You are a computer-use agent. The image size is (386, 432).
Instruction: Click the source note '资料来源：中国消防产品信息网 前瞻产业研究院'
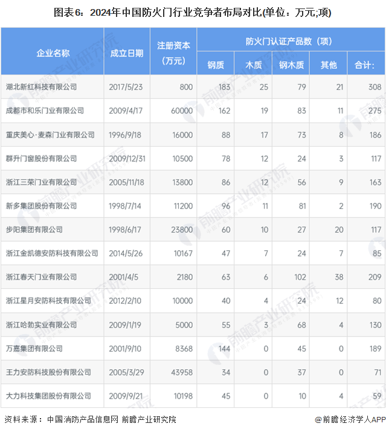pos(90,419)
